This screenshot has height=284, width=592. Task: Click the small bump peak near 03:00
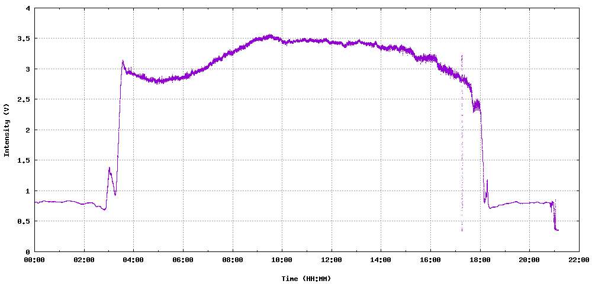[109, 168]
